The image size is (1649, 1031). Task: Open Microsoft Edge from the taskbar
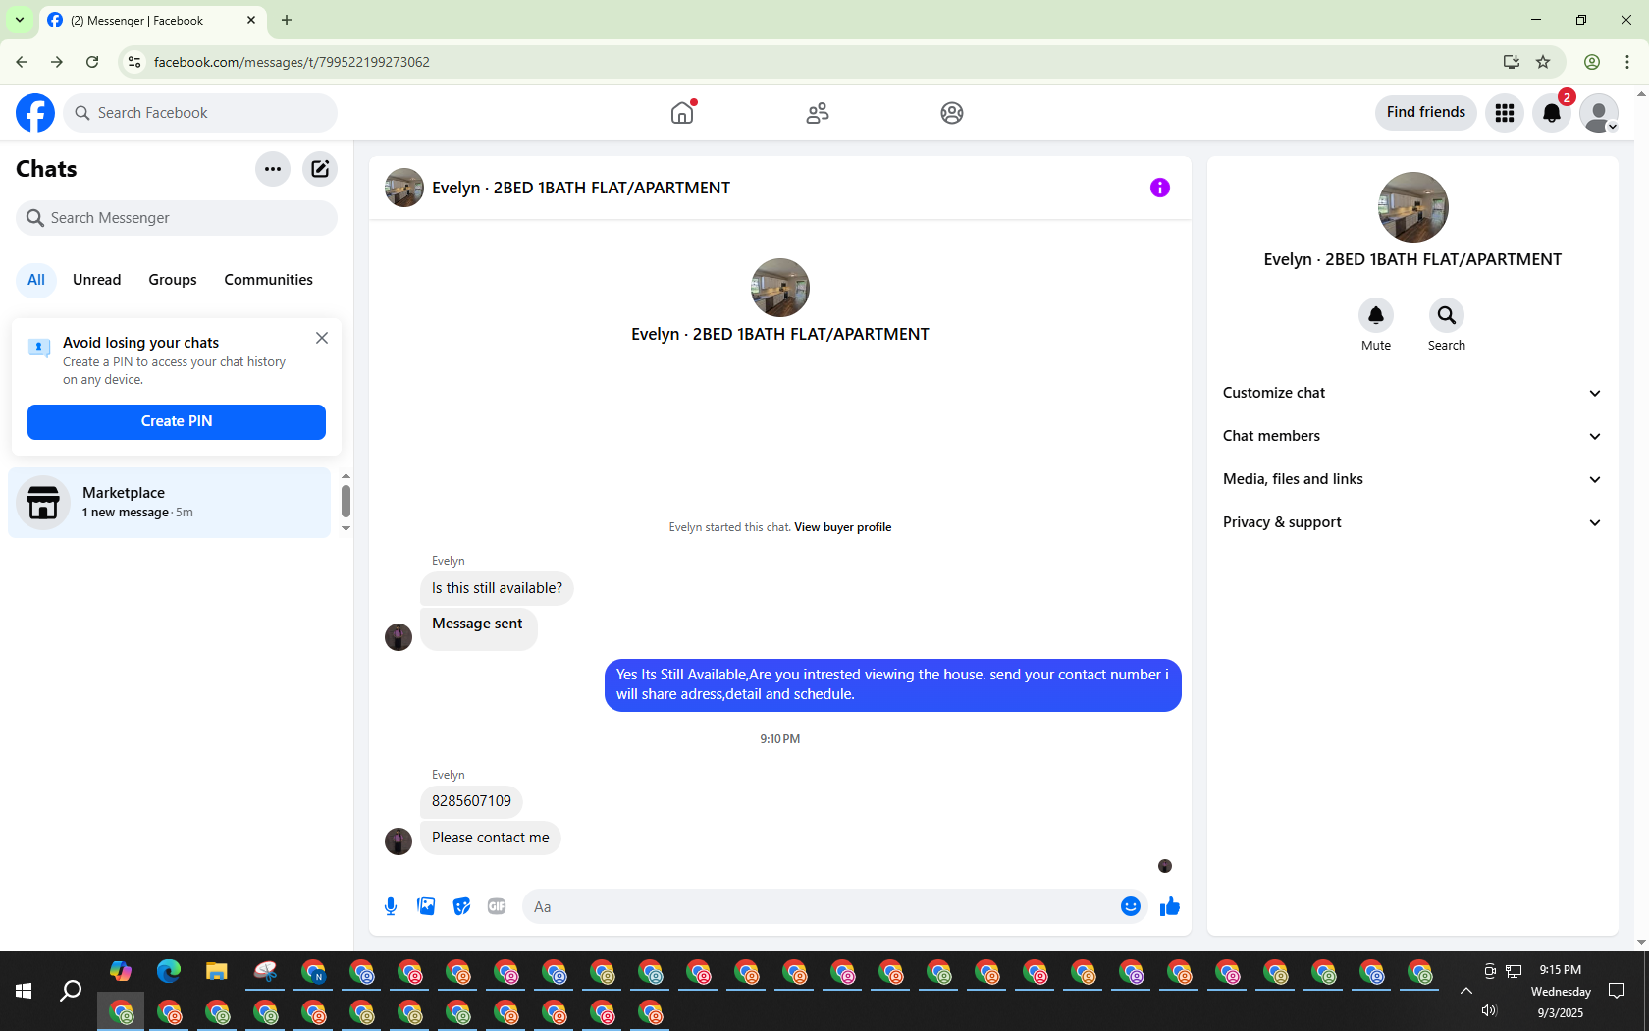click(169, 972)
